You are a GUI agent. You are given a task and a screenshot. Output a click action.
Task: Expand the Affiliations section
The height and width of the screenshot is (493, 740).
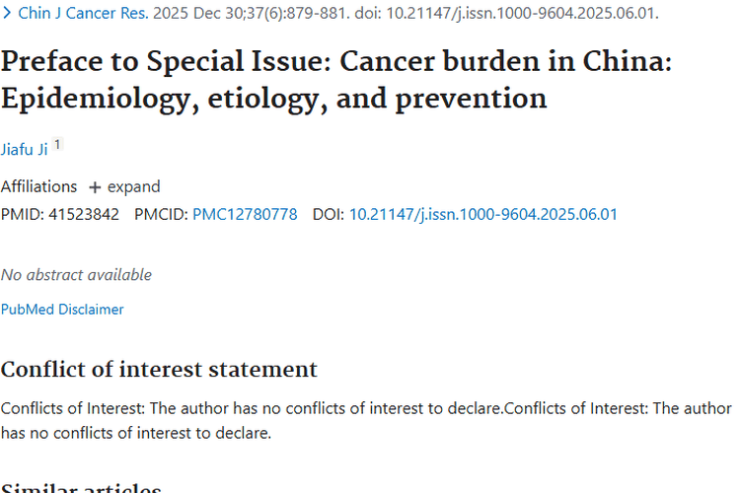click(x=133, y=186)
